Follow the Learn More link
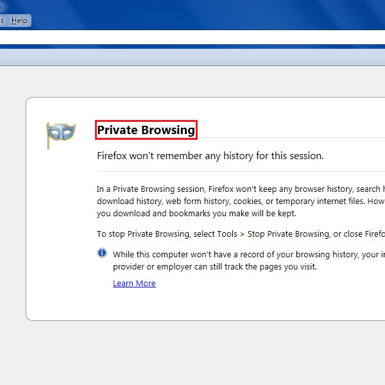 134,284
